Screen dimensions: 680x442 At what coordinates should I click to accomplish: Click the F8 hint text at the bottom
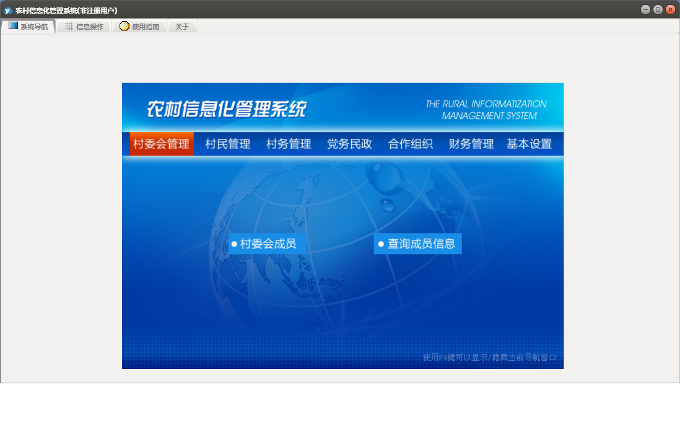[x=489, y=357]
